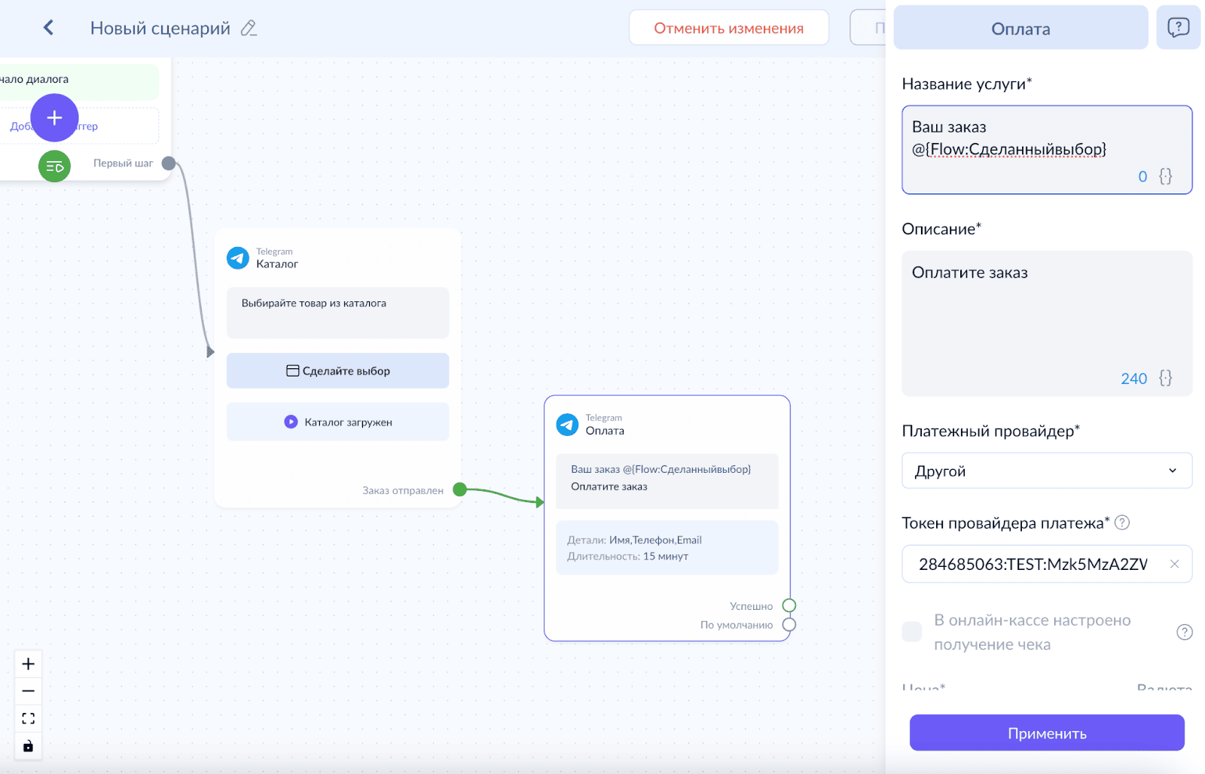Click the По умолчанию output connector circle
The image size is (1205, 774).
tap(789, 624)
